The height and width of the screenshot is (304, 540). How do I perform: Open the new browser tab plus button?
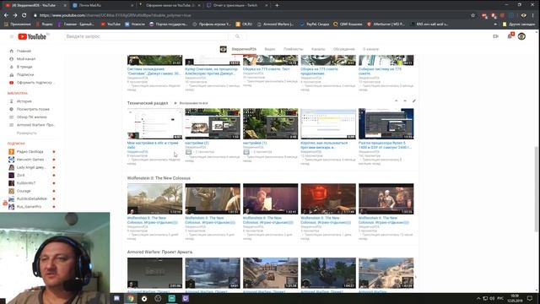pyautogui.click(x=277, y=5)
